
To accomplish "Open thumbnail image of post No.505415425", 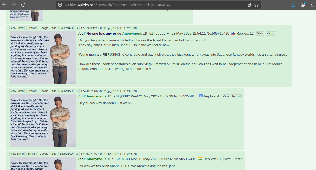I will pyautogui.click(x=43, y=57).
